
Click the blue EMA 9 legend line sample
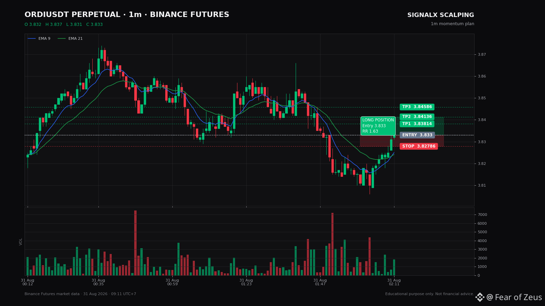pyautogui.click(x=32, y=39)
